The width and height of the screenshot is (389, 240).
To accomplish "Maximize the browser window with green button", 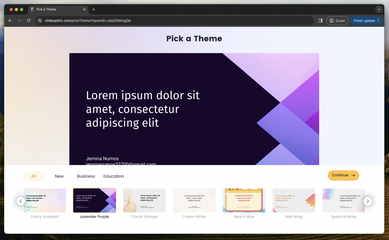I will (22, 9).
